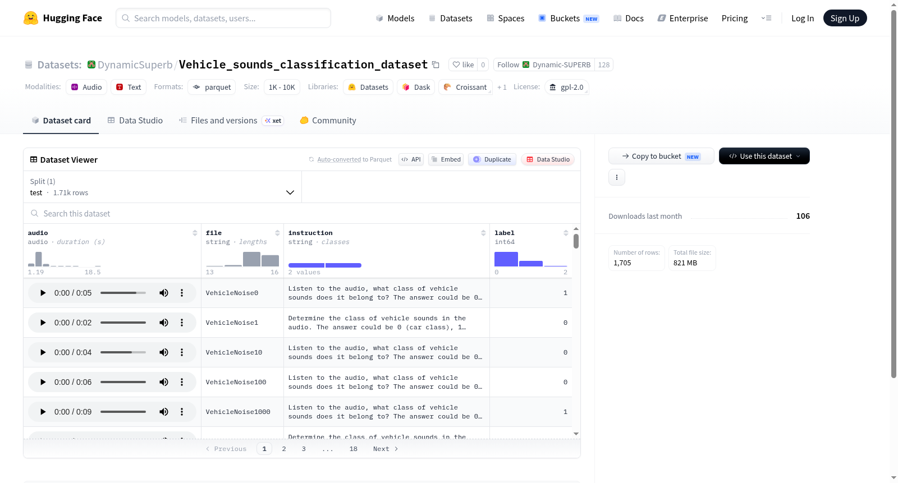Show the +1 more libraries
Viewport: 898px width, 483px height.
[502, 87]
